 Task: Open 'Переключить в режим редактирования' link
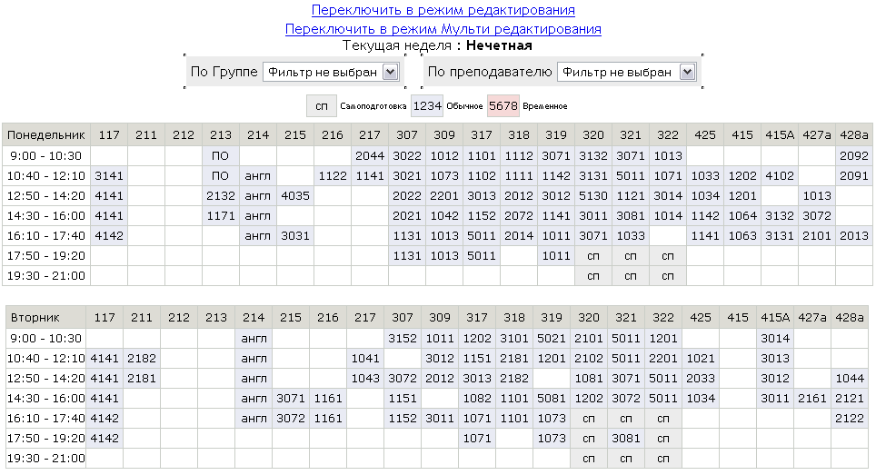pyautogui.click(x=443, y=10)
